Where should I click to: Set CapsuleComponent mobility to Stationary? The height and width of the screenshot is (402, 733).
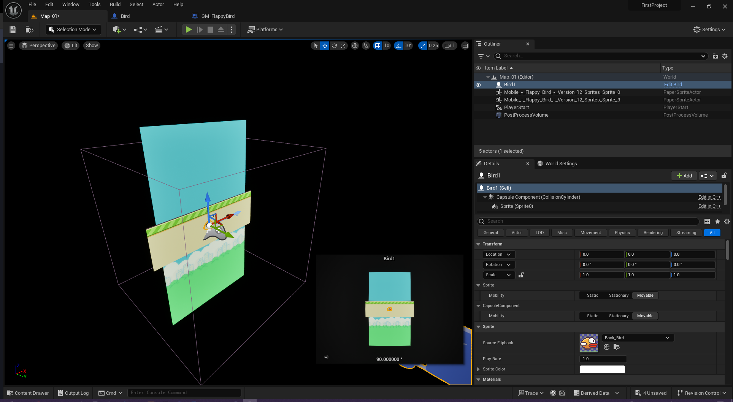point(619,316)
